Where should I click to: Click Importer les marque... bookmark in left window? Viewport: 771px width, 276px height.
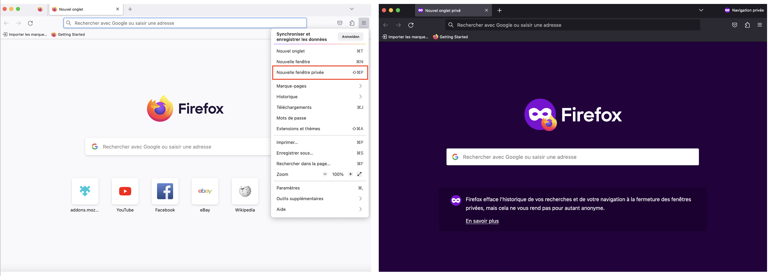point(25,34)
